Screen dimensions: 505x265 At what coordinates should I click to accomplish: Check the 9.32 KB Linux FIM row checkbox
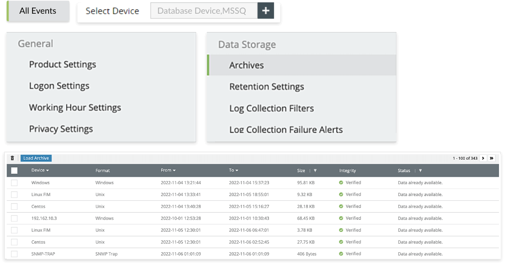pos(14,195)
